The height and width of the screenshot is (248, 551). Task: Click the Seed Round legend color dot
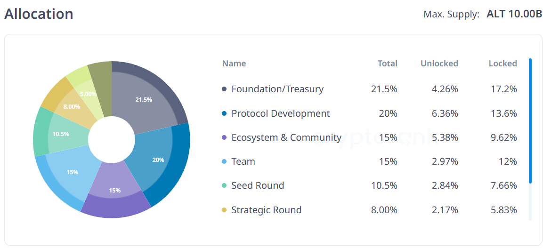point(224,185)
